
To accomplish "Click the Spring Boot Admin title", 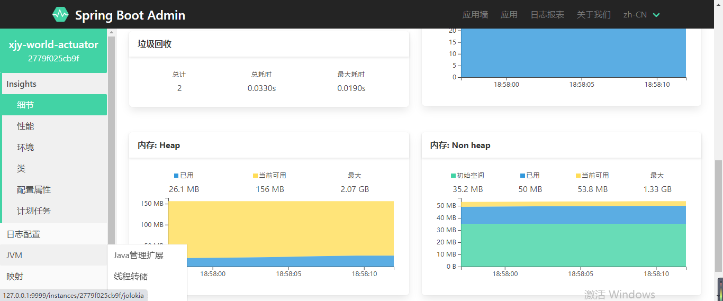I will pyautogui.click(x=130, y=15).
